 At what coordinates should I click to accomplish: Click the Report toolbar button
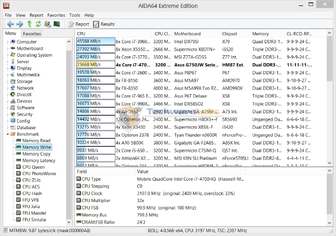pos(78,24)
